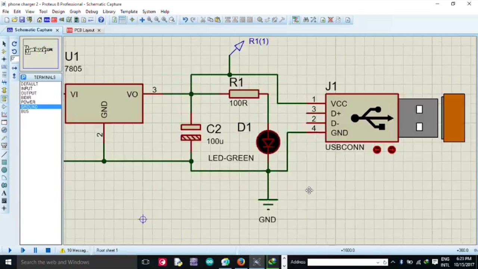Select BIDIR in terminals list
This screenshot has height=269, width=478.
(26, 98)
